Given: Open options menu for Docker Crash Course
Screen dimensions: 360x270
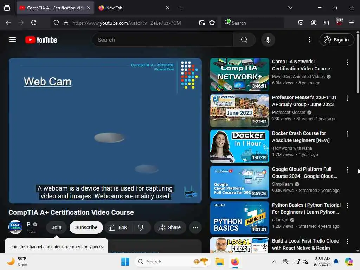Looking at the screenshot, I should coord(347,134).
